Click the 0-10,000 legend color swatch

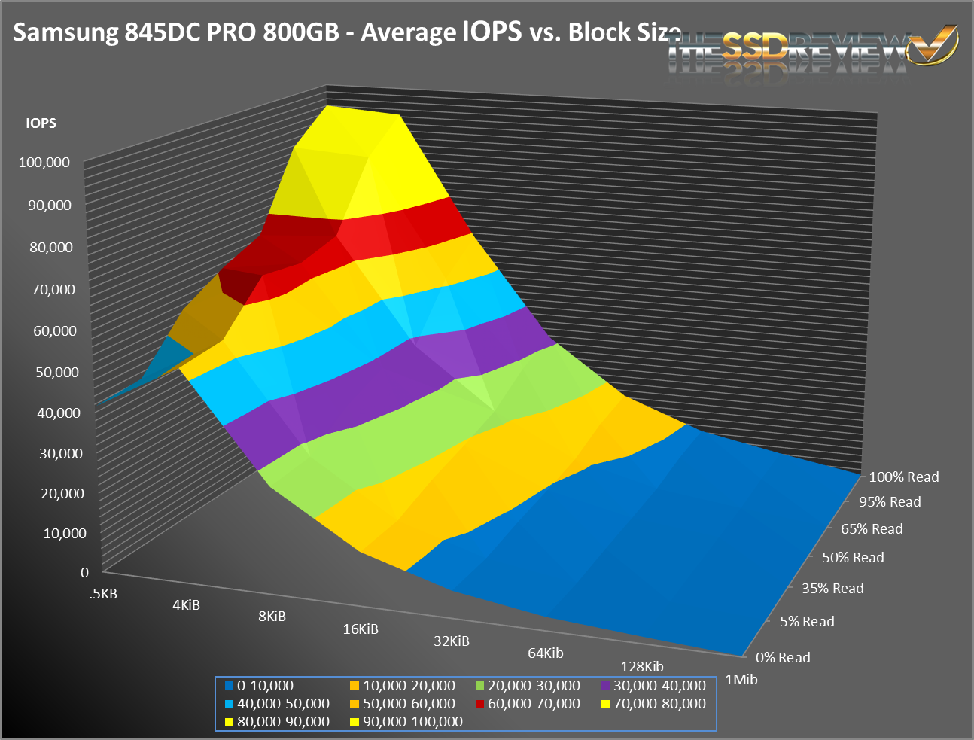230,686
